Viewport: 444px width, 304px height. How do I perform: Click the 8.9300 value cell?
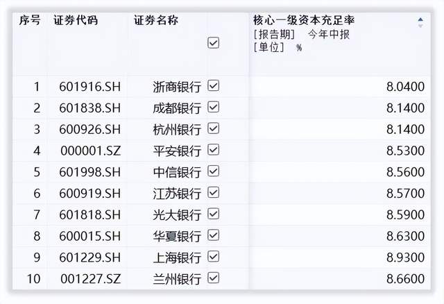[x=405, y=257]
